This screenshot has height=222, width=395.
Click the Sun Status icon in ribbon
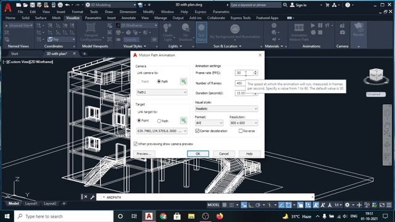pos(201,32)
